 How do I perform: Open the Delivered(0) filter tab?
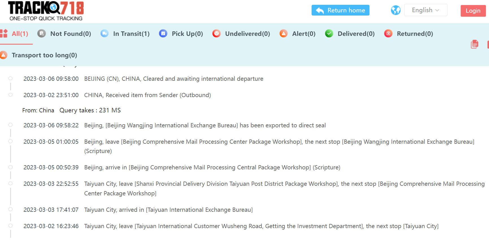pyautogui.click(x=356, y=34)
